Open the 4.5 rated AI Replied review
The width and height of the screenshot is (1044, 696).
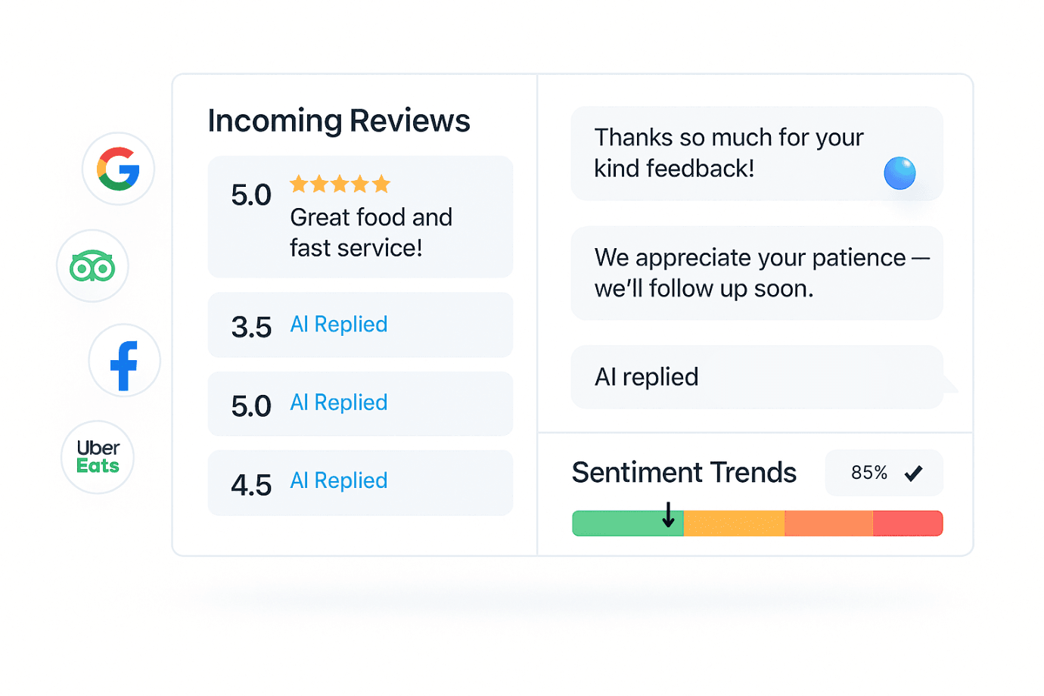360,483
